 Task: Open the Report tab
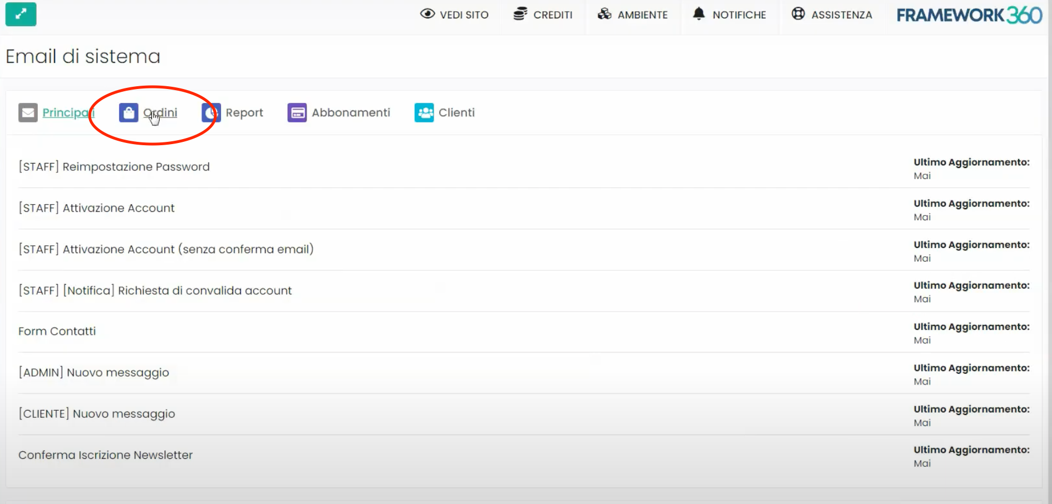[244, 112]
